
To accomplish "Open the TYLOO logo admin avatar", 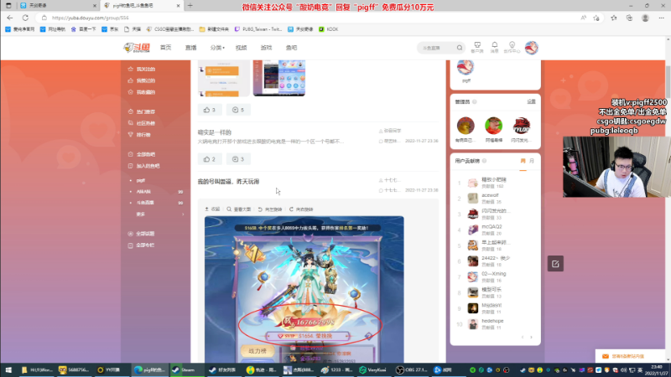I will [x=521, y=126].
